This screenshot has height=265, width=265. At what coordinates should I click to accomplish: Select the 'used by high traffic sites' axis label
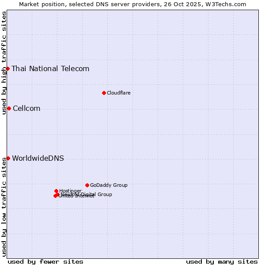(x=4, y=63)
